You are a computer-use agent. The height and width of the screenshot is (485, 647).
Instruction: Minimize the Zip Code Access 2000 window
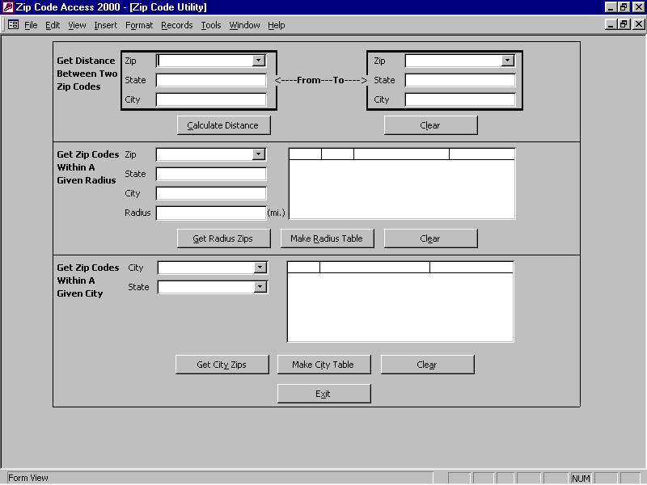(x=611, y=7)
